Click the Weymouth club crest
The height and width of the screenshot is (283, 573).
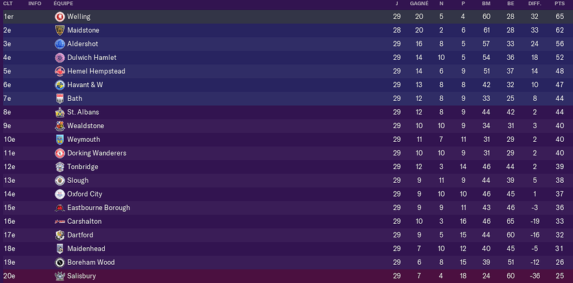point(60,139)
